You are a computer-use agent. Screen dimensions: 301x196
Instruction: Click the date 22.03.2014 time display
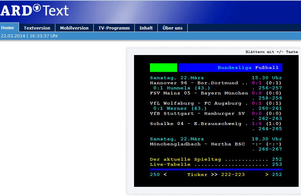pos(30,36)
